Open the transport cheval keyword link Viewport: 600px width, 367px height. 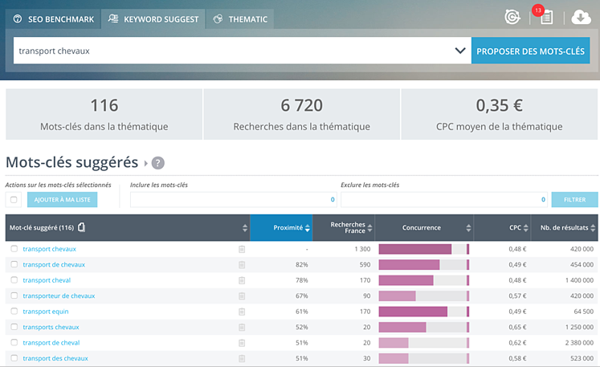(47, 280)
